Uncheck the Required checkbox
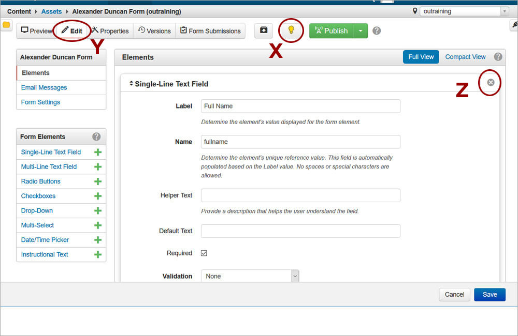Screen dimensions: 518x336 coord(204,253)
